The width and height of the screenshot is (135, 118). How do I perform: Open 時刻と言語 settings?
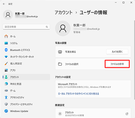pyautogui.click(x=26, y=84)
